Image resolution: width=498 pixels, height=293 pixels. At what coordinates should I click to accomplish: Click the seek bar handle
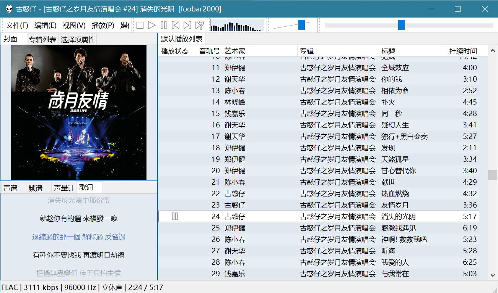click(401, 25)
